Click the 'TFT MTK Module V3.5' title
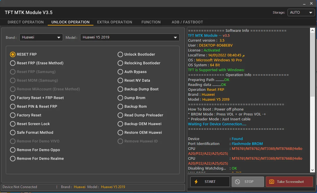317x193 pixels. pos(29,12)
